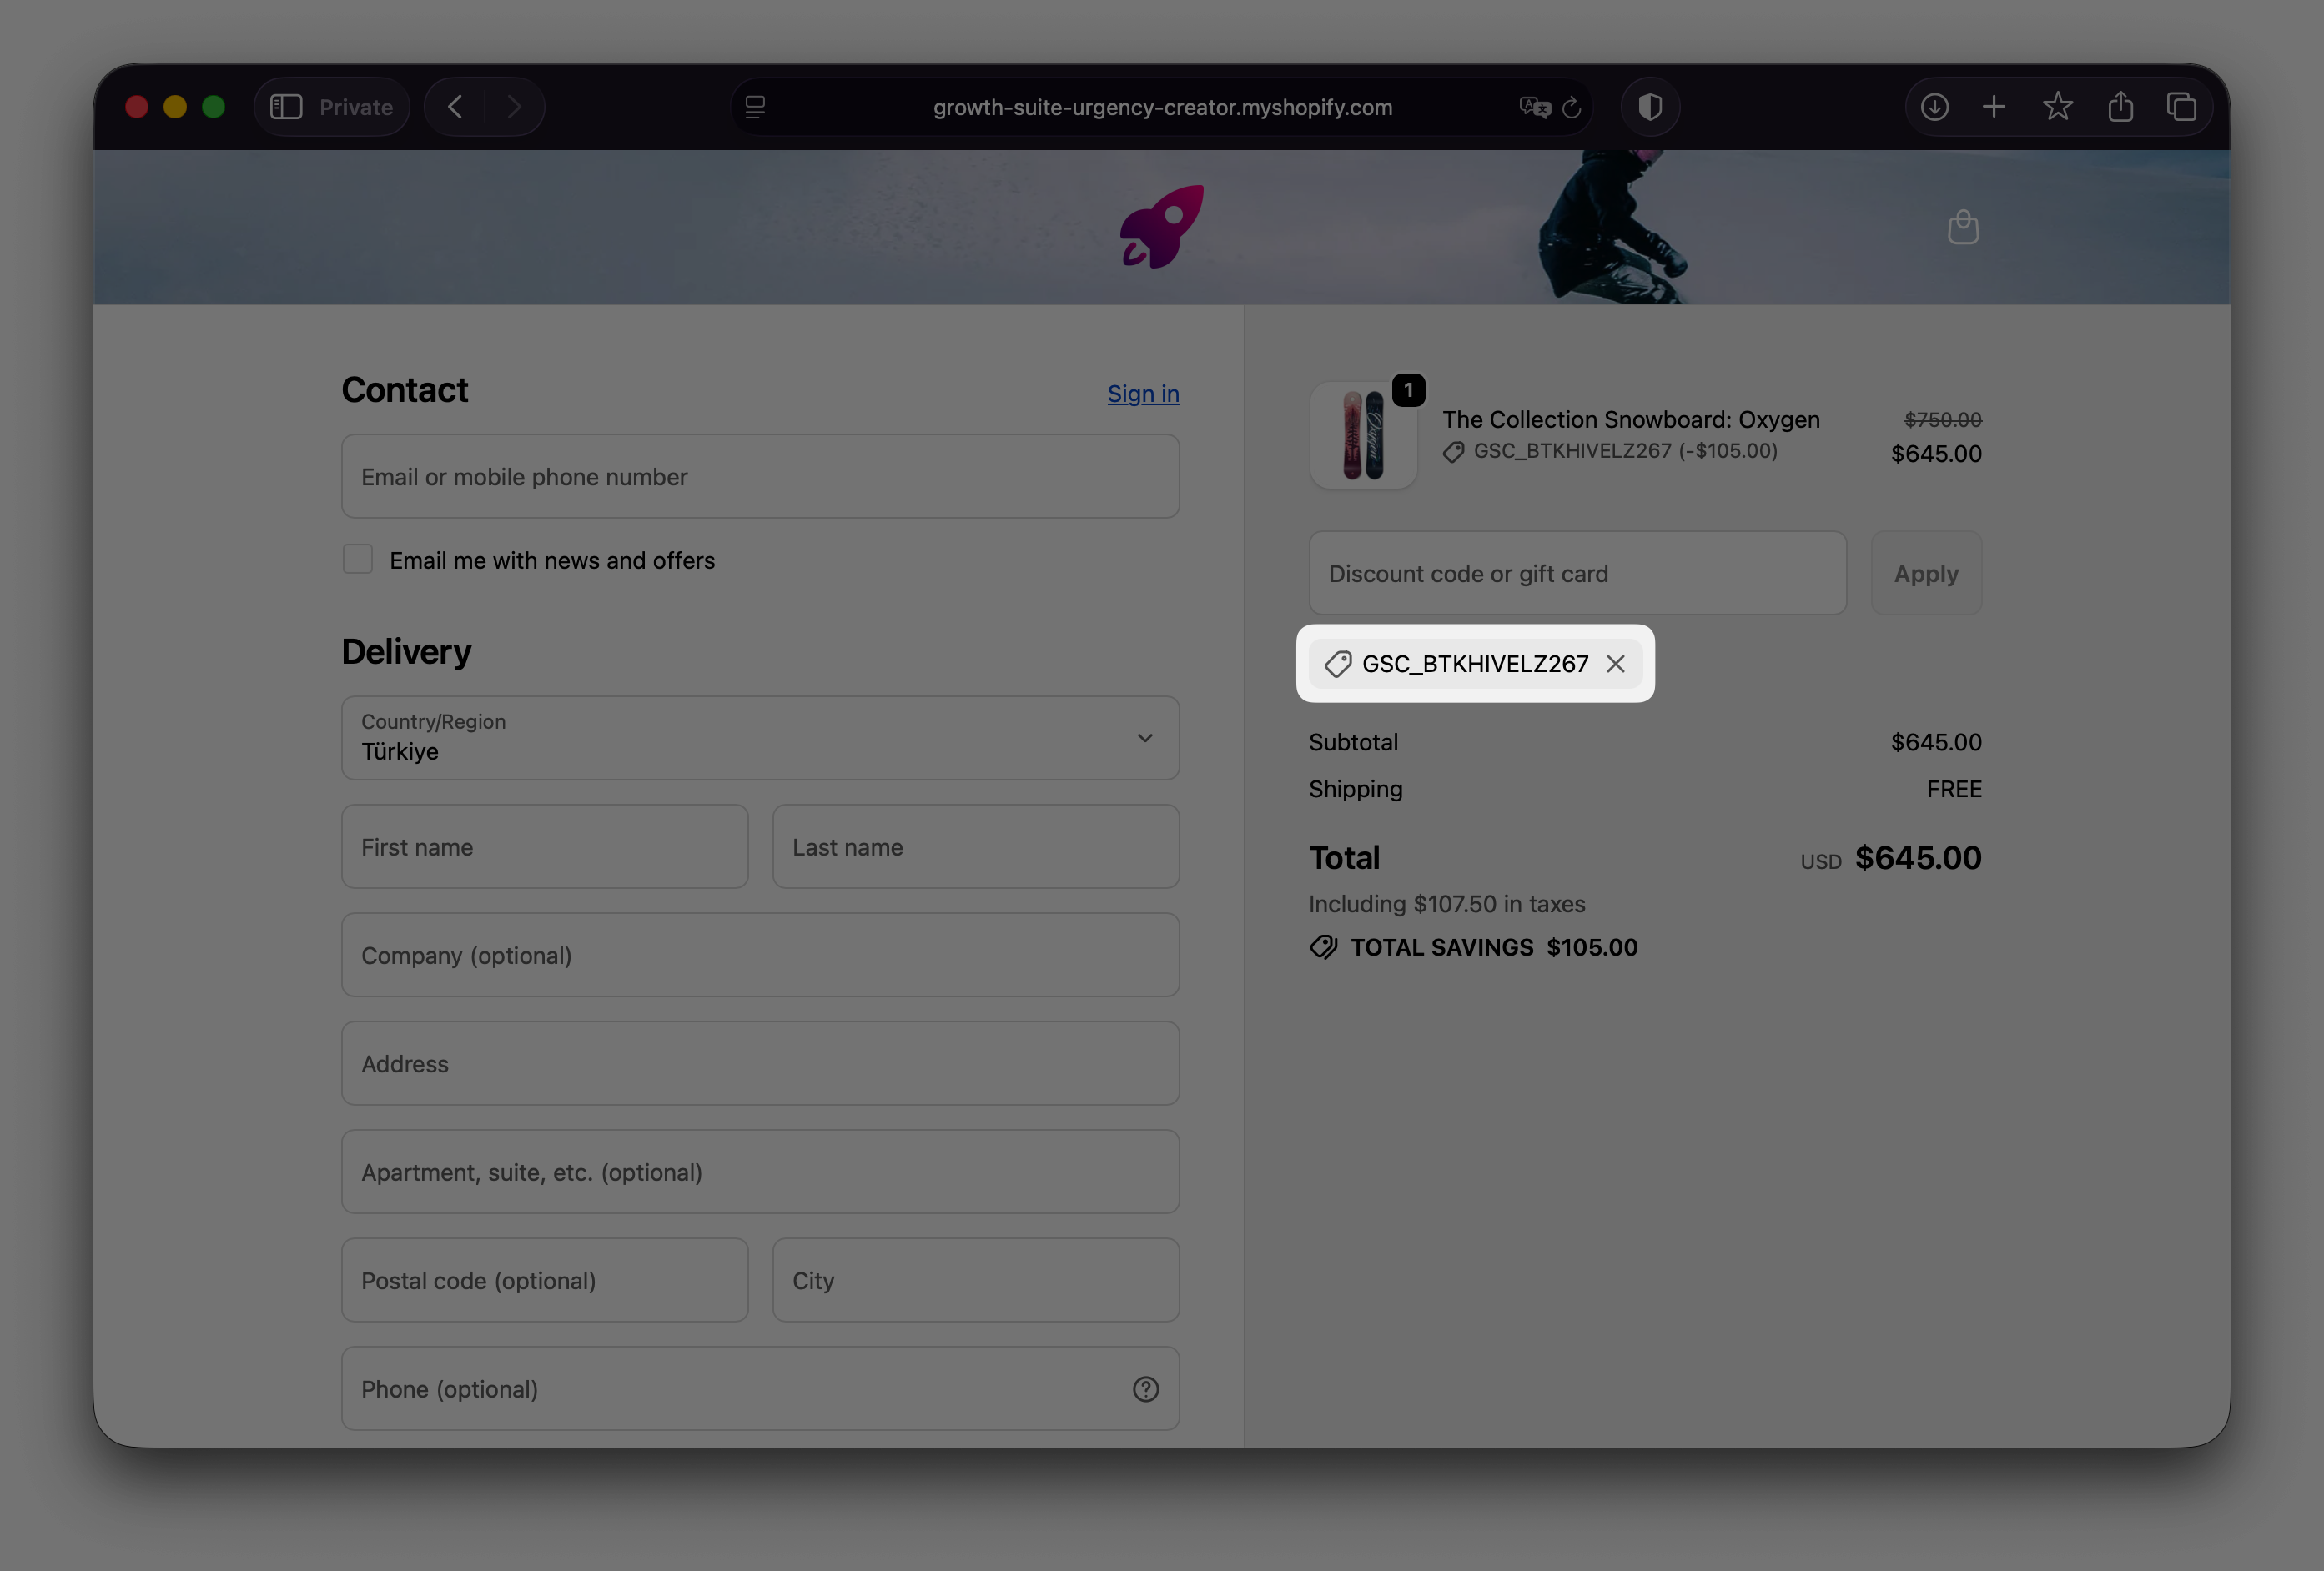
Task: Open the privacy shield report icon
Action: [1650, 107]
